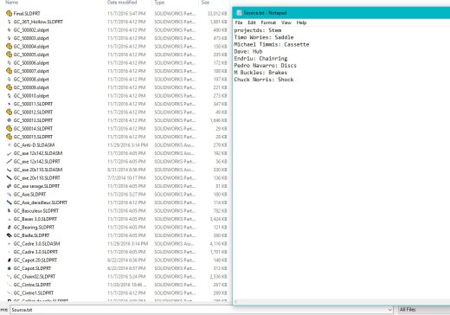Click the icon of GC_Axe_derailleur.SLDPRT
Image resolution: width=450 pixels, height=315 pixels.
(x=9, y=202)
